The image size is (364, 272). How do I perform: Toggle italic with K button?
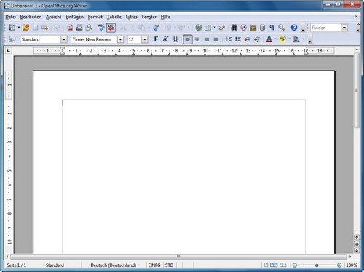[165, 39]
